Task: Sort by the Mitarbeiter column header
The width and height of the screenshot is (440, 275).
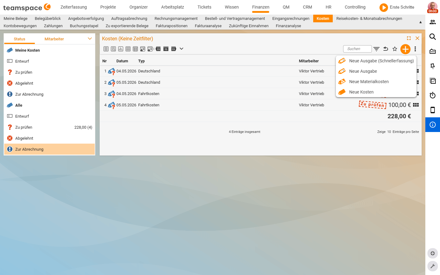Action: tap(309, 61)
